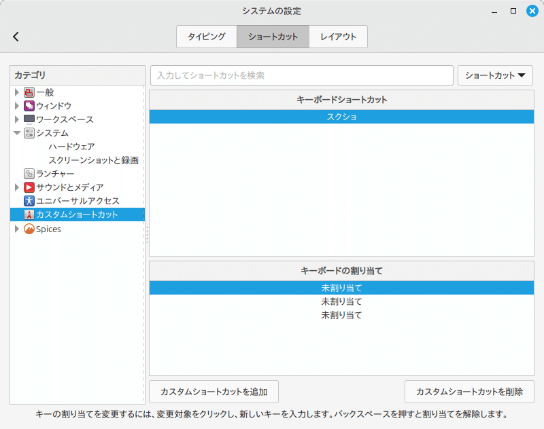The width and height of the screenshot is (544, 429).
Task: Select ハードウェア under システム
Action: coord(71,147)
